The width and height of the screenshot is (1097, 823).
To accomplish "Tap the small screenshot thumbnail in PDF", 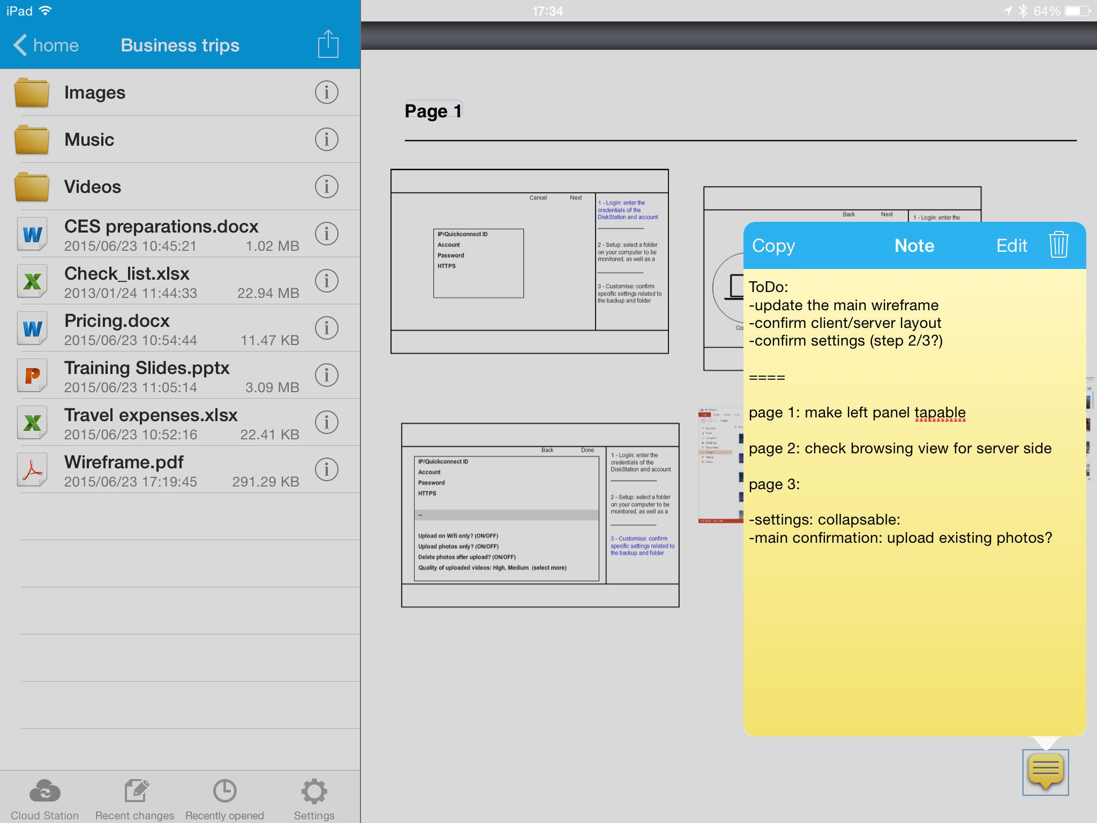I will tap(720, 465).
